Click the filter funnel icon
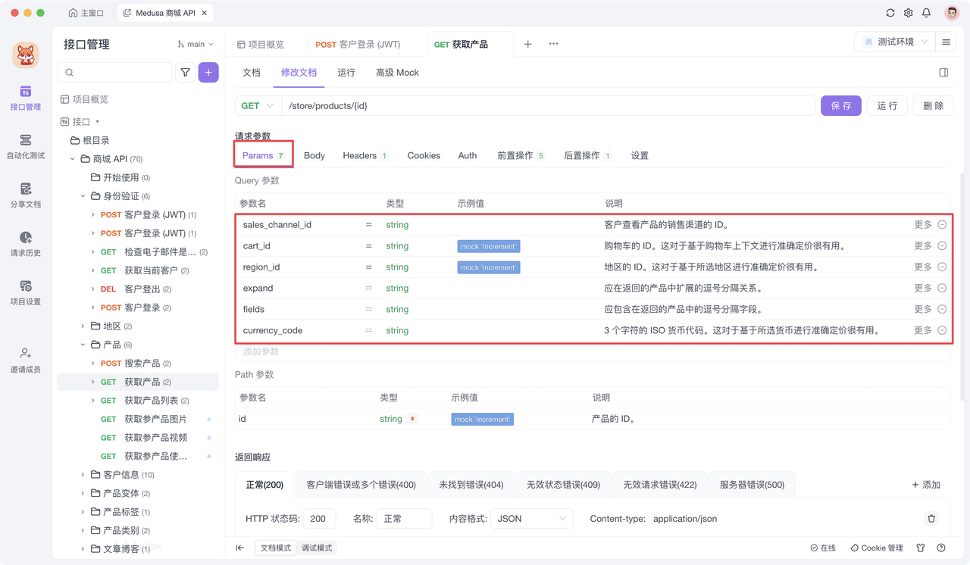The height and width of the screenshot is (565, 970). tap(186, 73)
